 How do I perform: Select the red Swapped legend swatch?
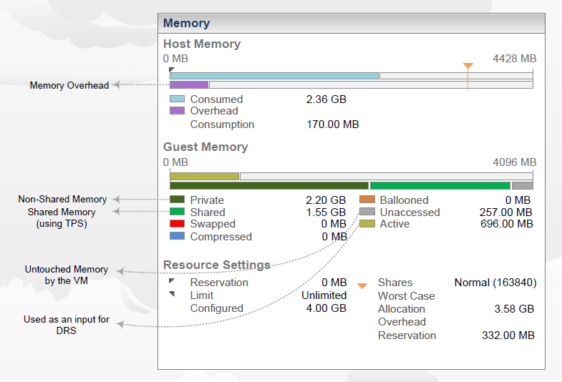(177, 225)
